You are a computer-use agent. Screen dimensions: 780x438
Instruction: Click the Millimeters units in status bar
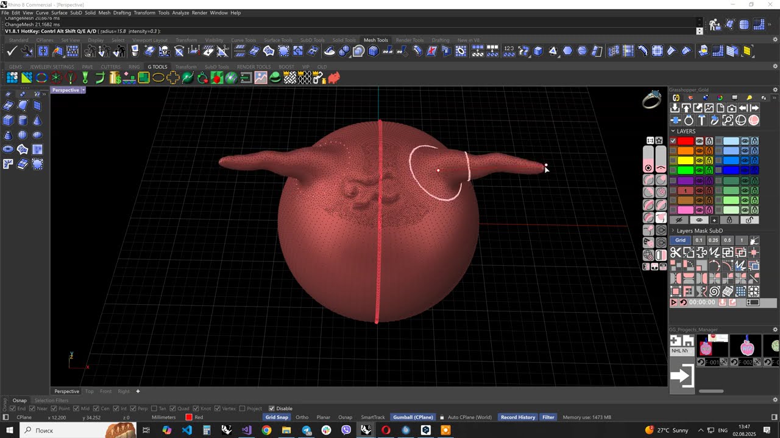click(163, 417)
